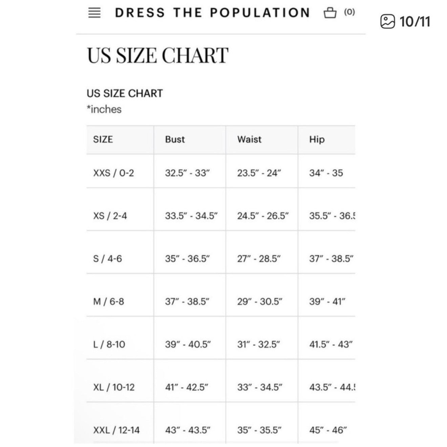447x447 pixels.
Task: Select the Waist column header
Action: pyautogui.click(x=249, y=139)
